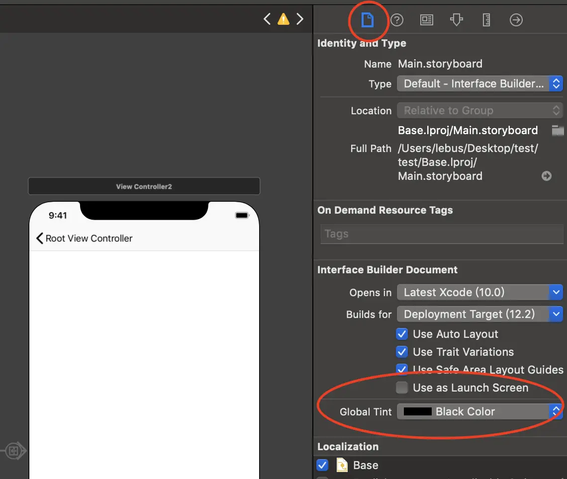Choose location with the folder icon
Screen dimensions: 567x479
[x=558, y=130]
